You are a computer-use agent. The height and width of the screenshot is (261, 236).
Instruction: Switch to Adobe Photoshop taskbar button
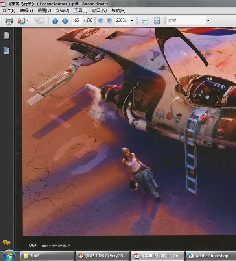[x=211, y=256]
